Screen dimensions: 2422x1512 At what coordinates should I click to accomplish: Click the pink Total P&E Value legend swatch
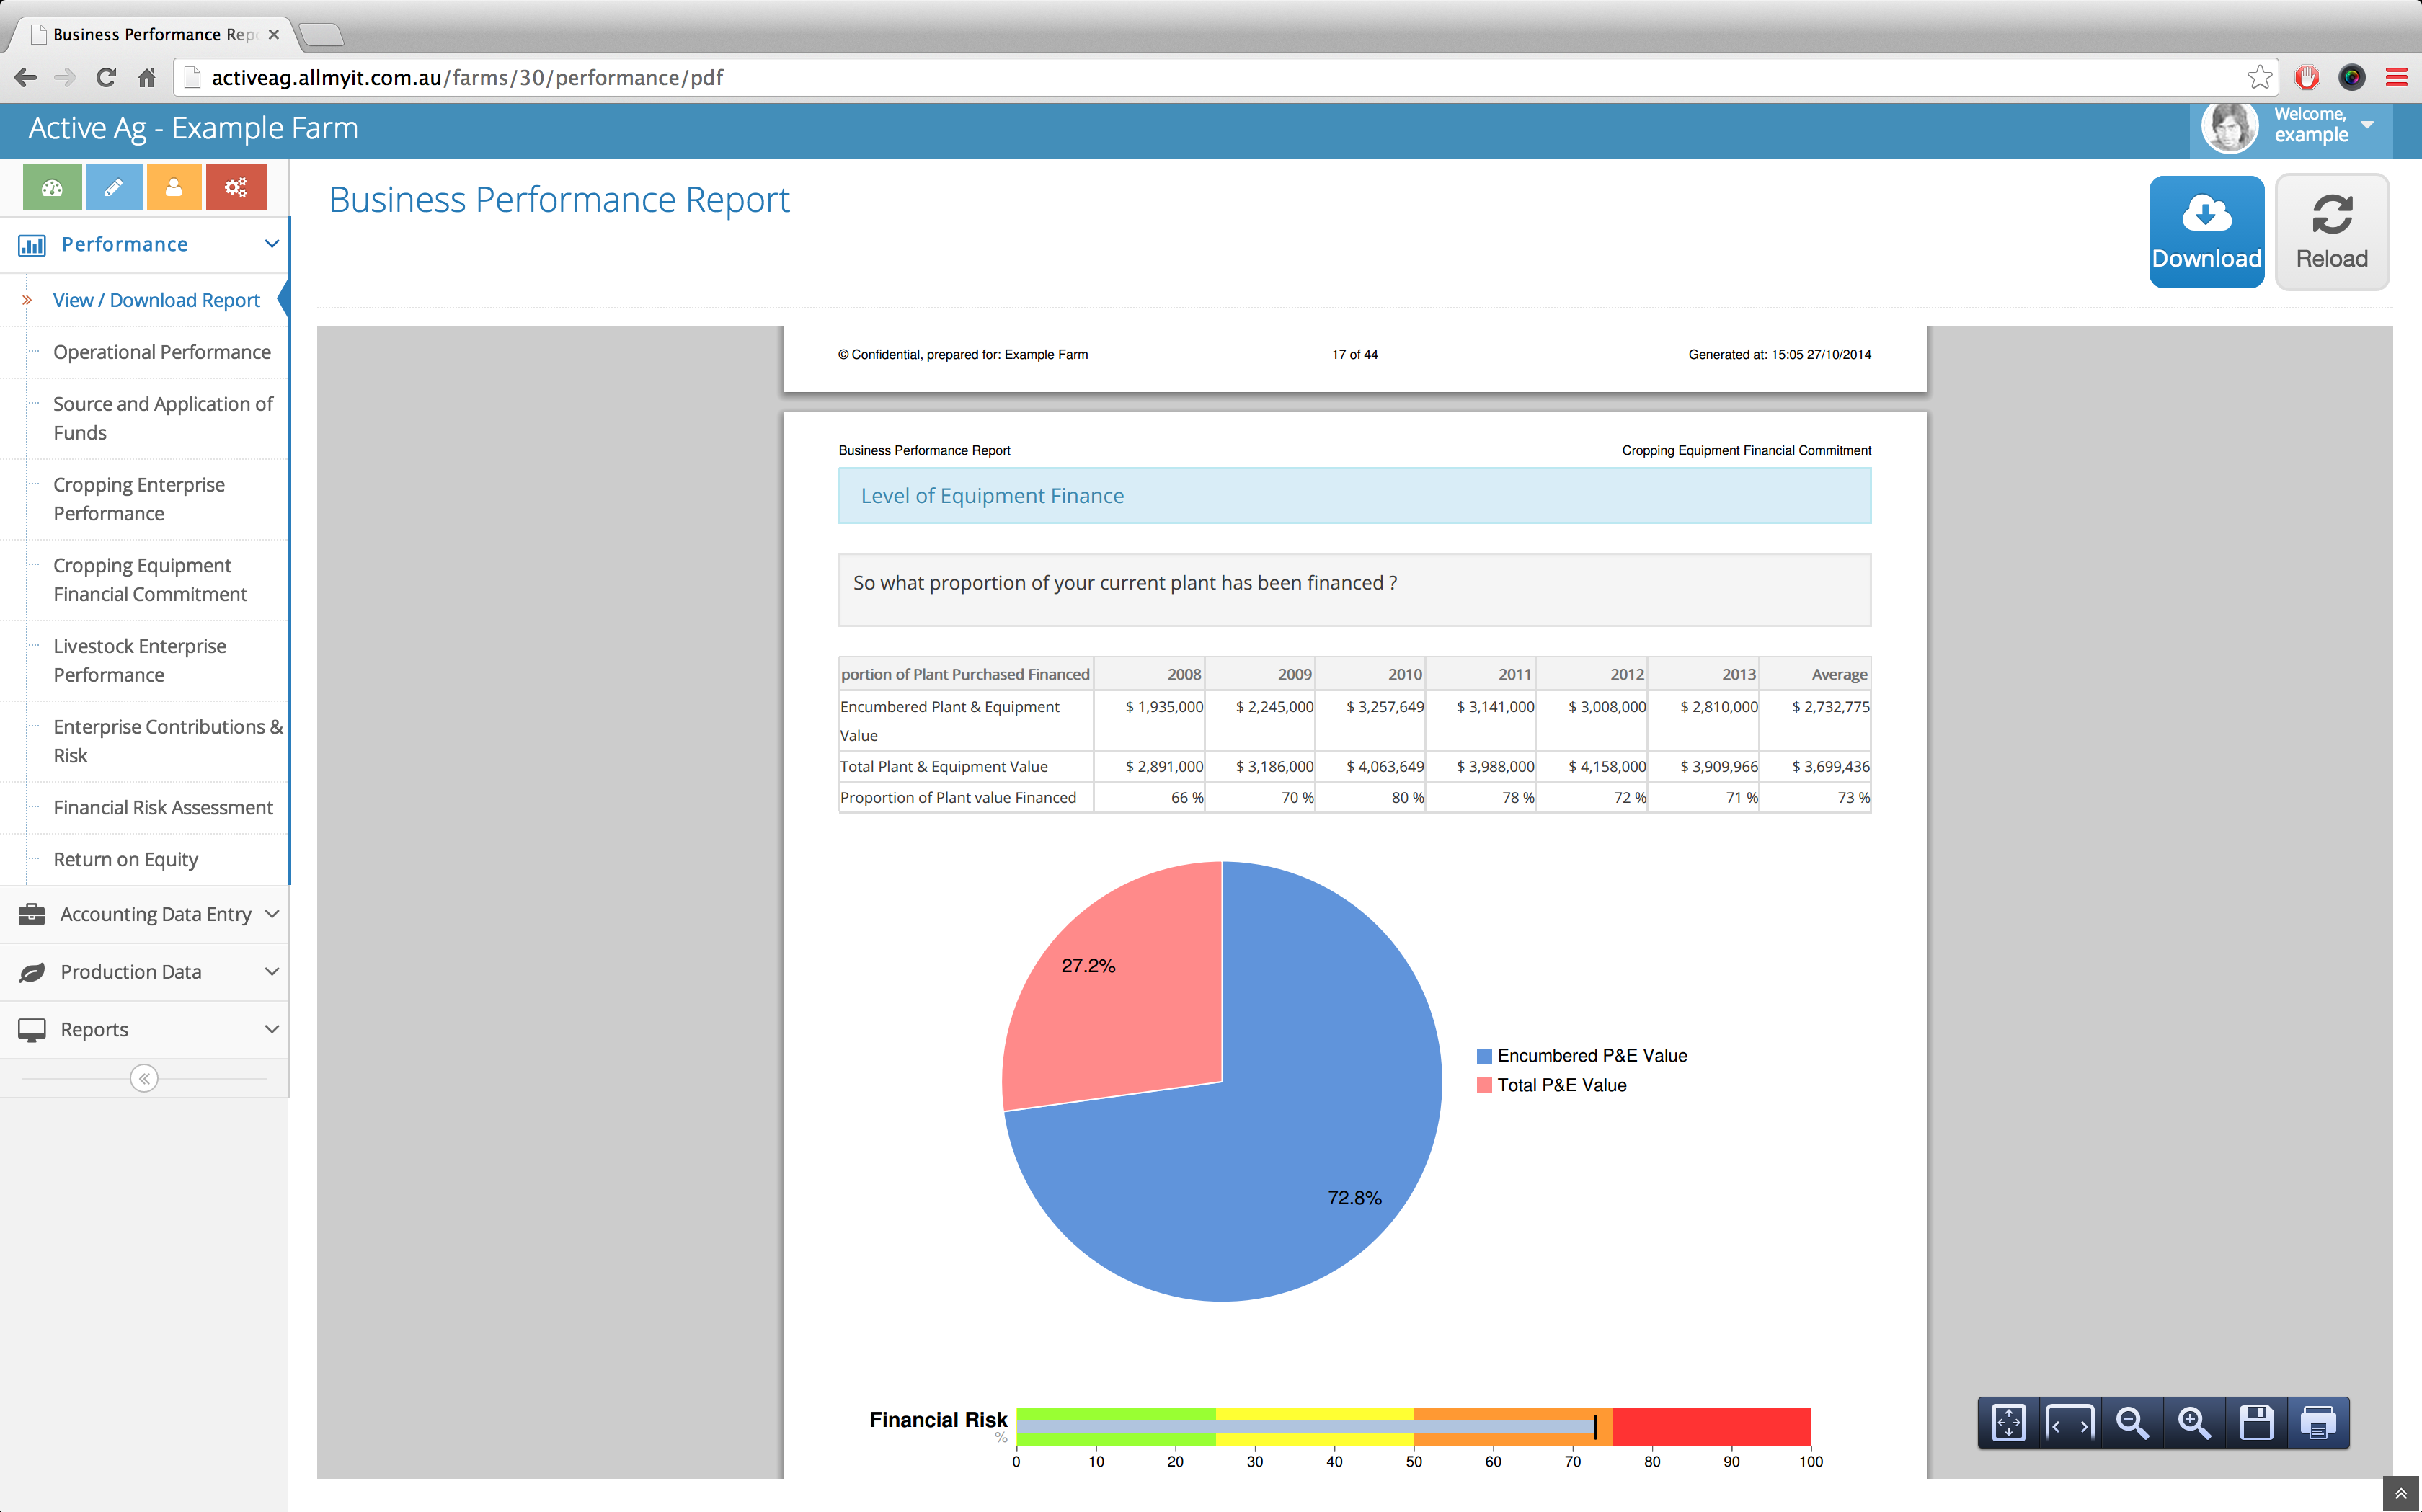coord(1484,1086)
